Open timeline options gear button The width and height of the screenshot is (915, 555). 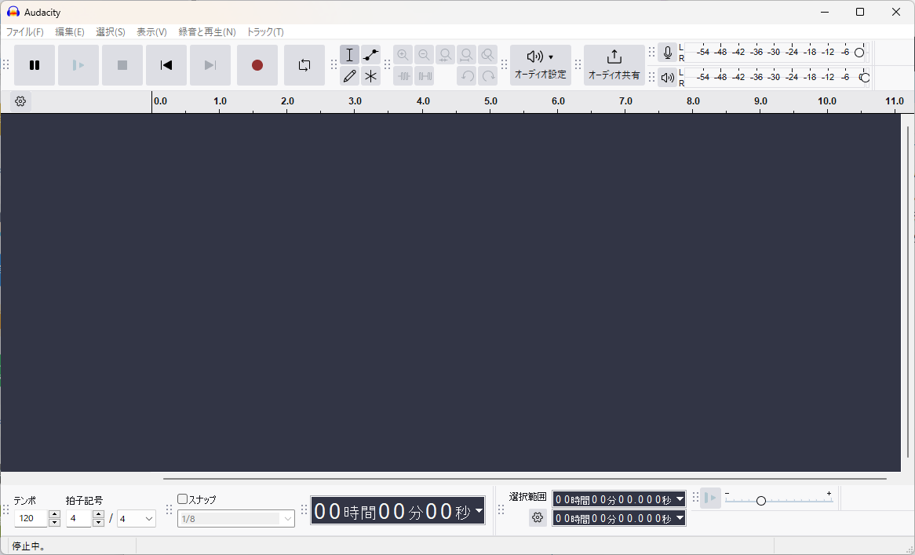point(20,101)
